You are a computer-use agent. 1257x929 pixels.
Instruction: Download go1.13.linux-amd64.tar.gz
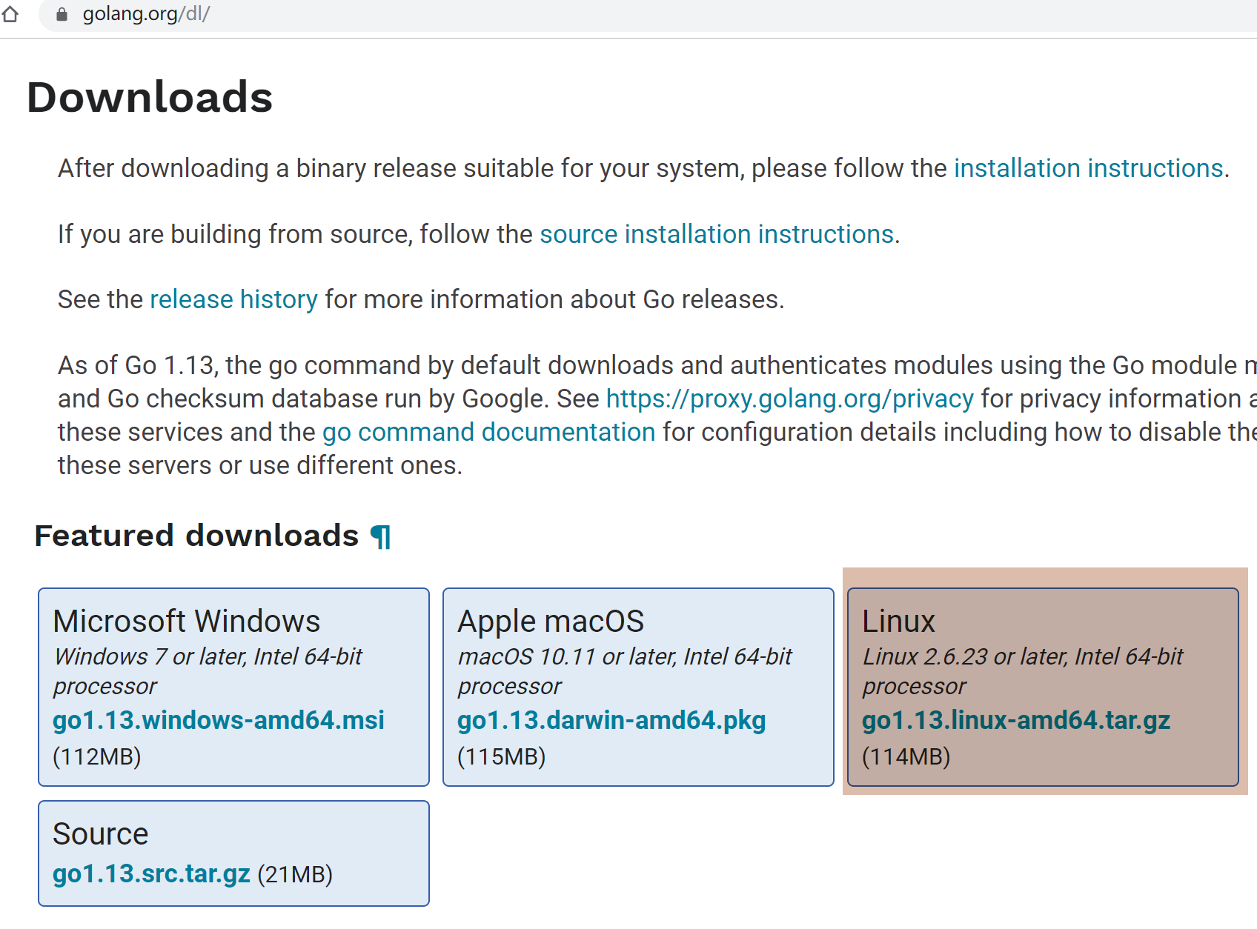click(1016, 720)
